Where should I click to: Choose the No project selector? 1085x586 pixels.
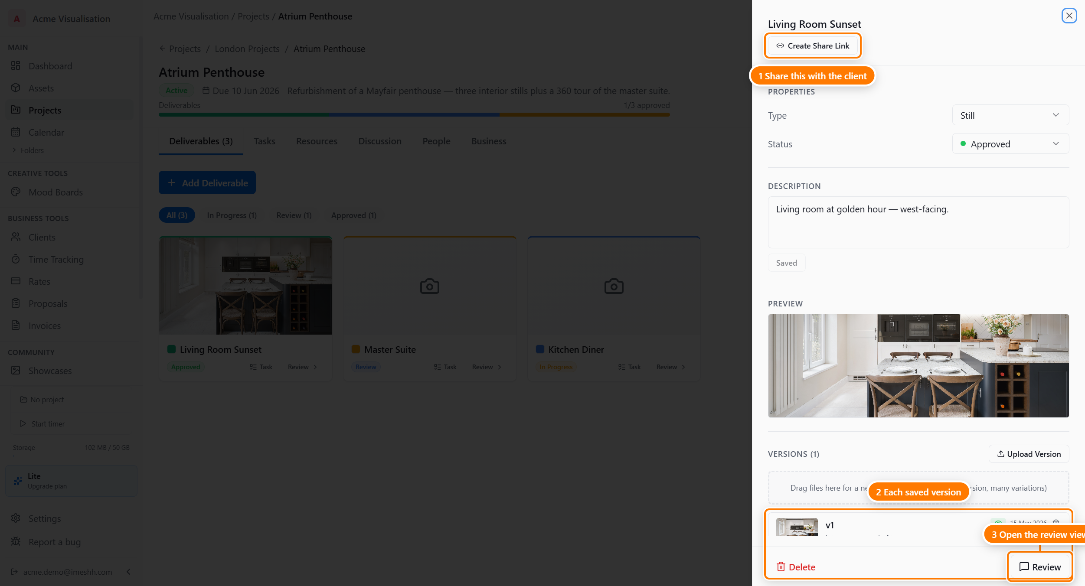[72, 399]
